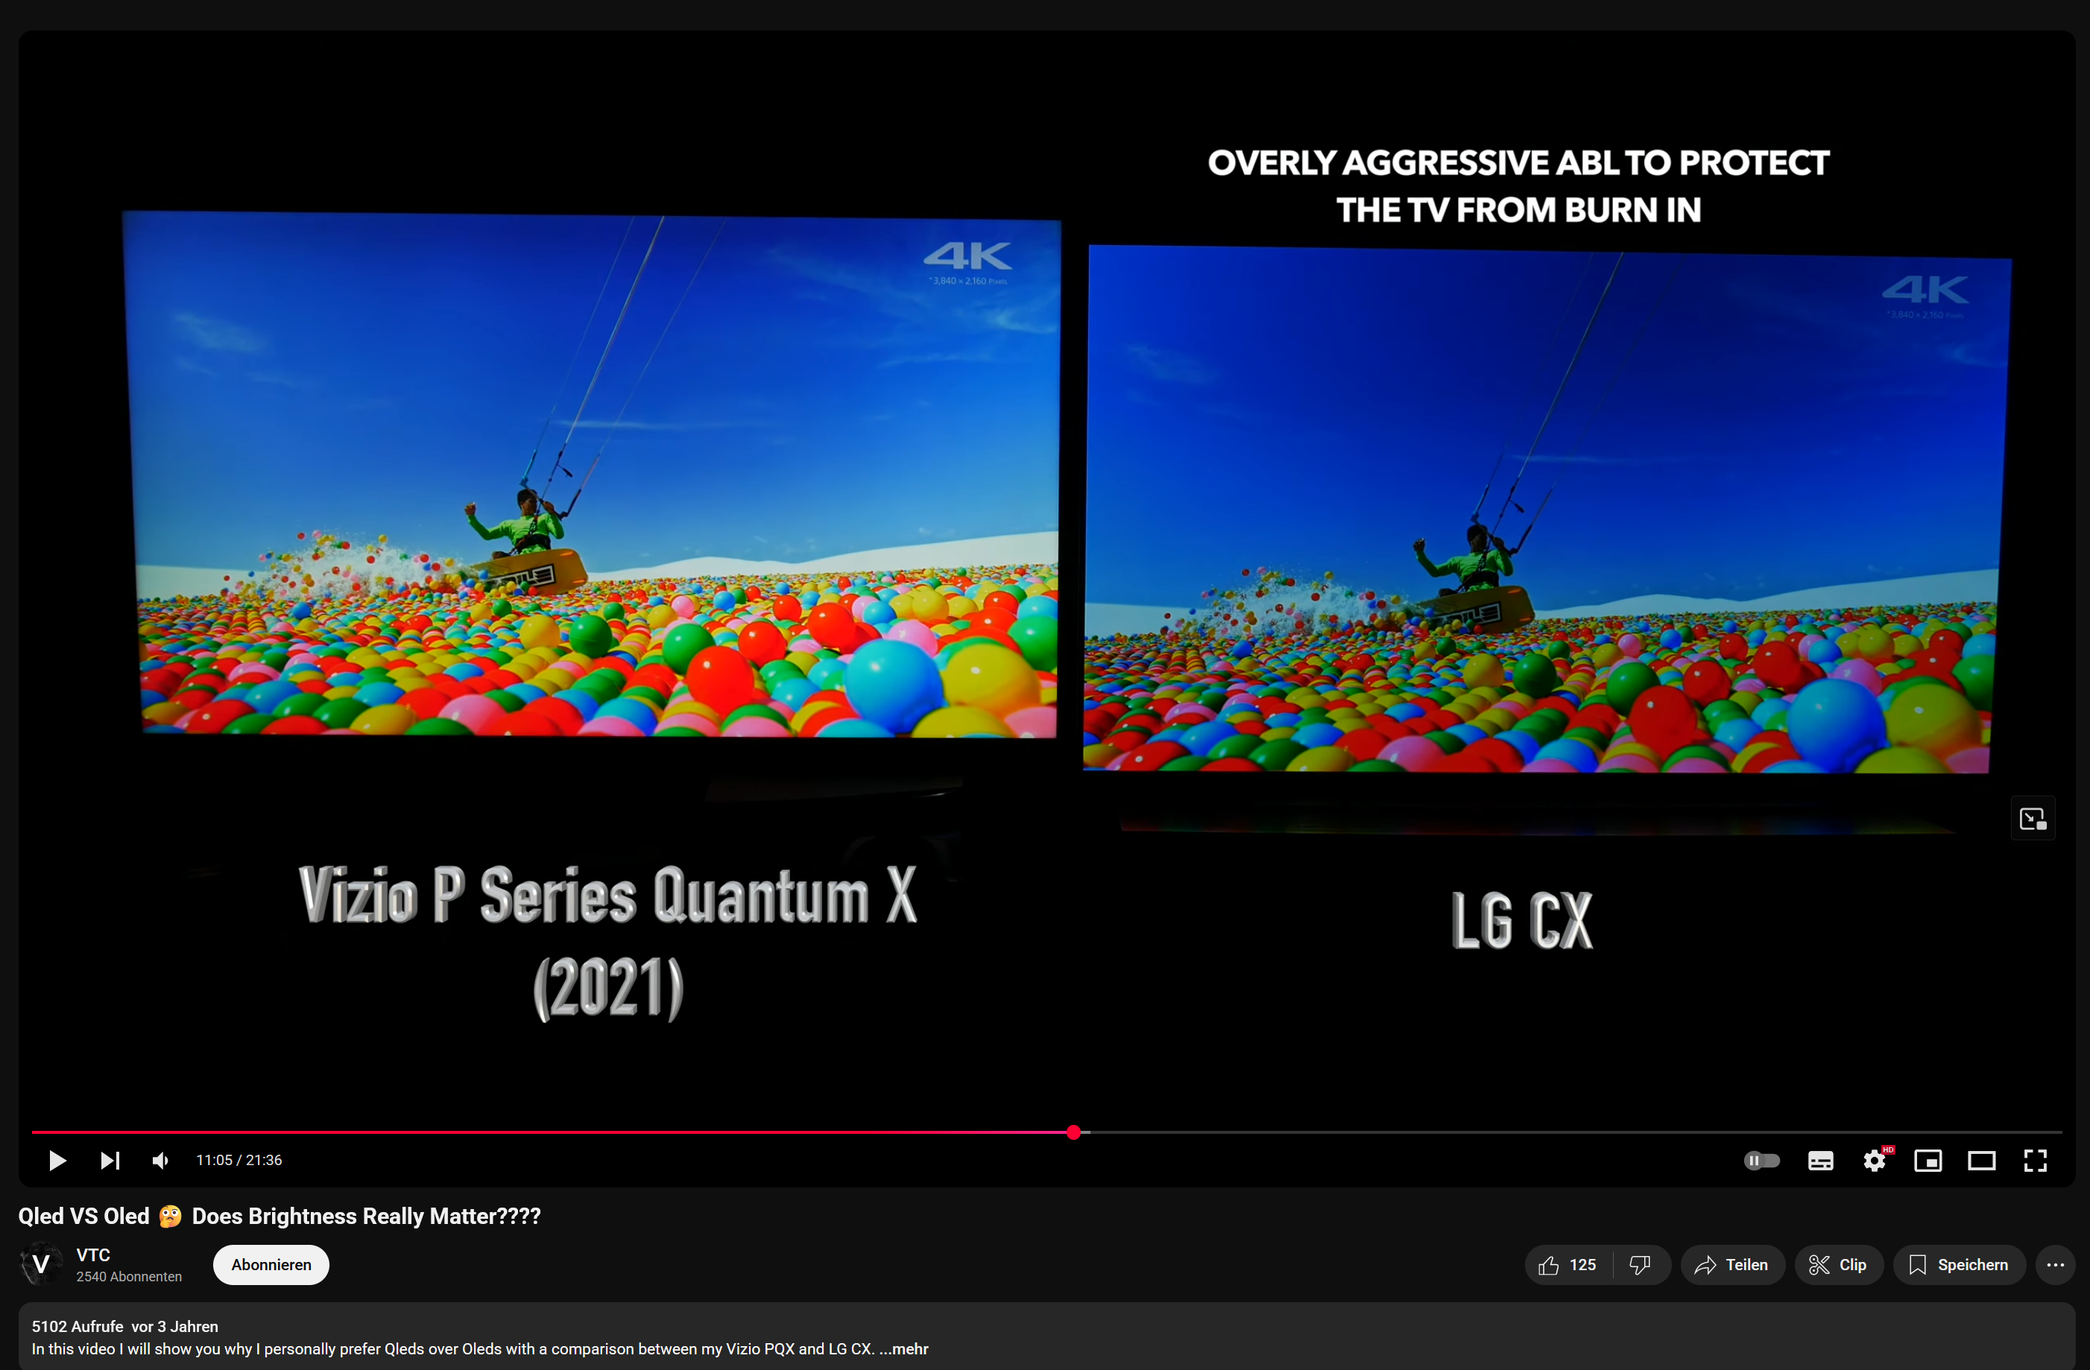Viewport: 2090px width, 1370px height.
Task: Dislike this video
Action: click(1640, 1265)
